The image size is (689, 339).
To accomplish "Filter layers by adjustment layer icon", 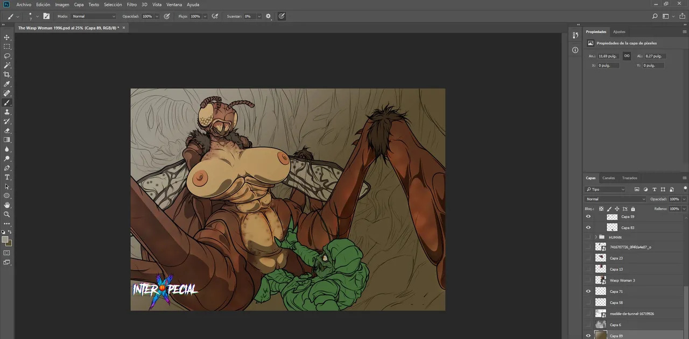I will click(645, 189).
